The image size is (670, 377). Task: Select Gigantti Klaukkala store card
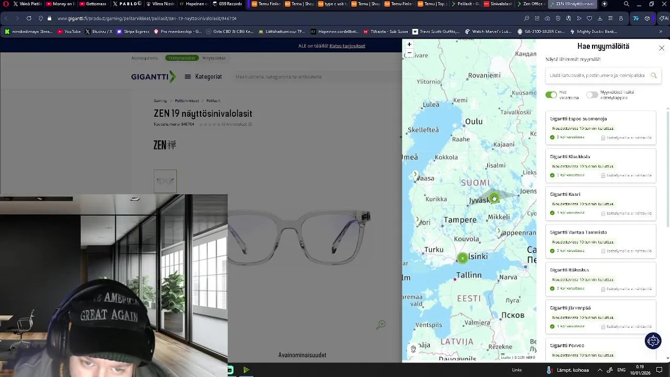(x=600, y=165)
